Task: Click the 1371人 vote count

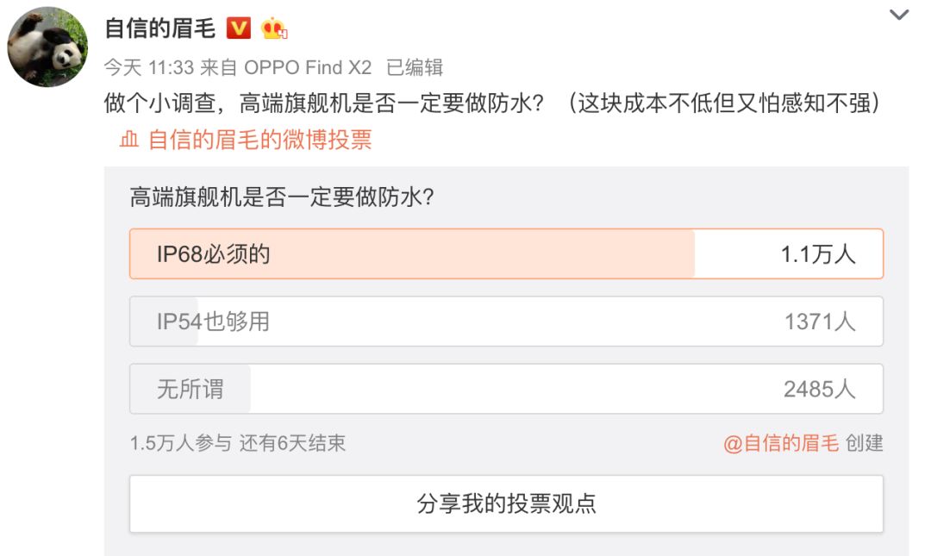Action: (819, 322)
